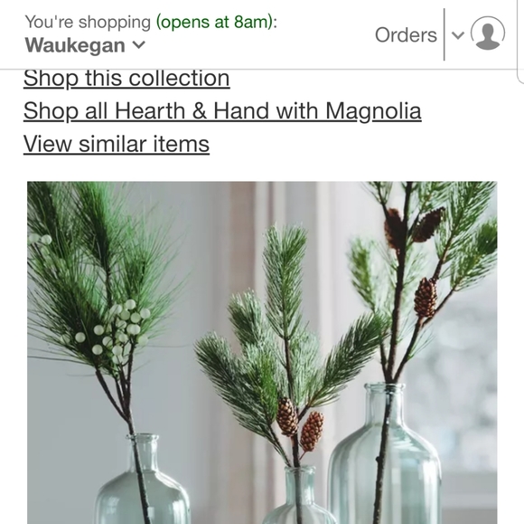Open the 'Shop this collection' link
The height and width of the screenshot is (524, 524).
tap(126, 79)
